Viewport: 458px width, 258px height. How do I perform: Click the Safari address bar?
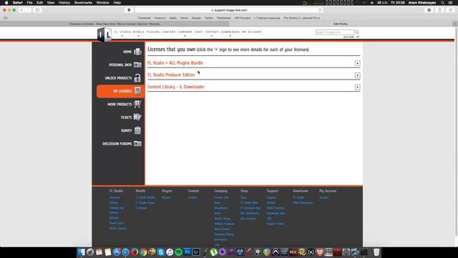(x=229, y=10)
